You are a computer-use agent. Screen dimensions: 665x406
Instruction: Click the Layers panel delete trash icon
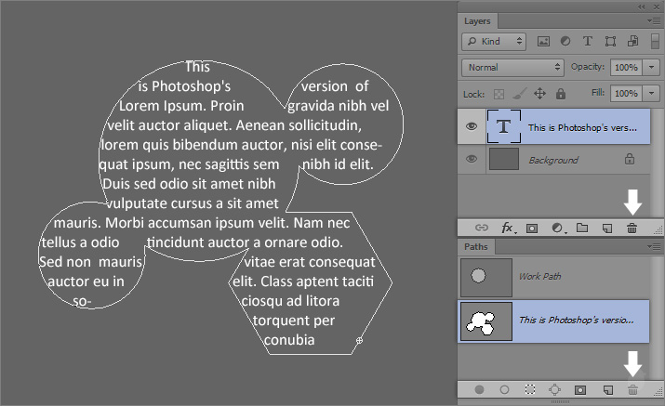pos(632,227)
